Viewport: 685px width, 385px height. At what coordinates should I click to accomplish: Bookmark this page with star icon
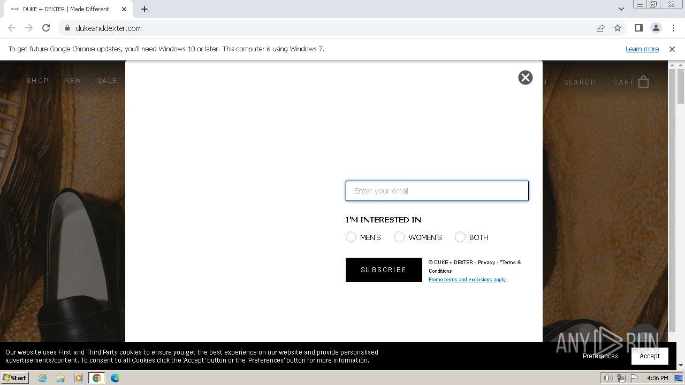(618, 28)
